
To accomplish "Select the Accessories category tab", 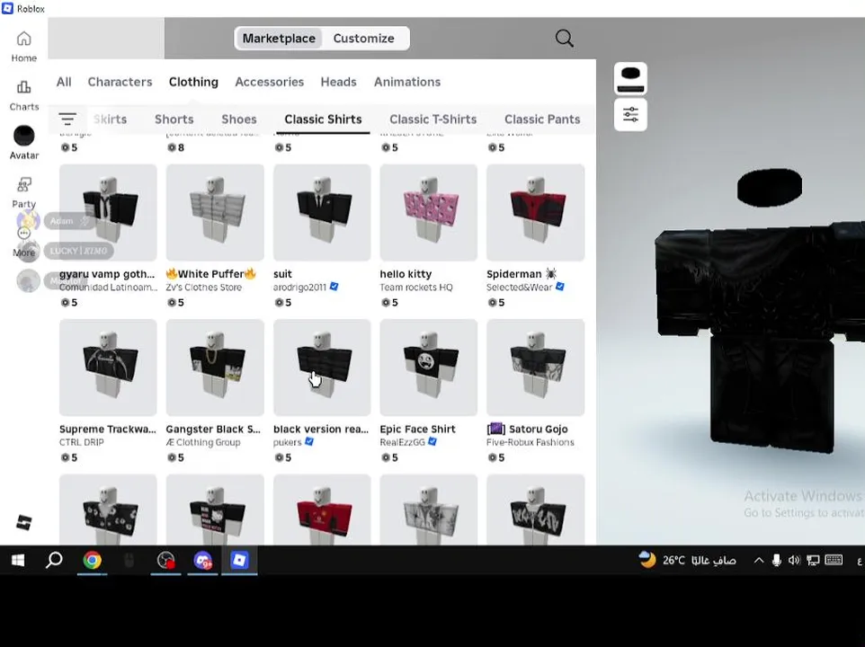I will coord(269,82).
